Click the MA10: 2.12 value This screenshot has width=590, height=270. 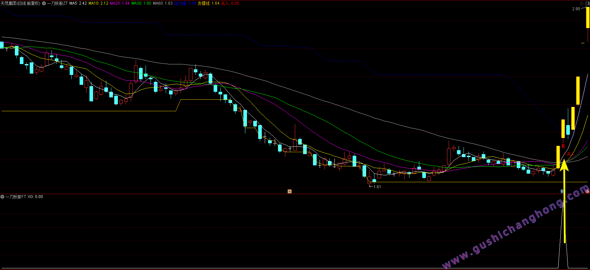point(98,3)
